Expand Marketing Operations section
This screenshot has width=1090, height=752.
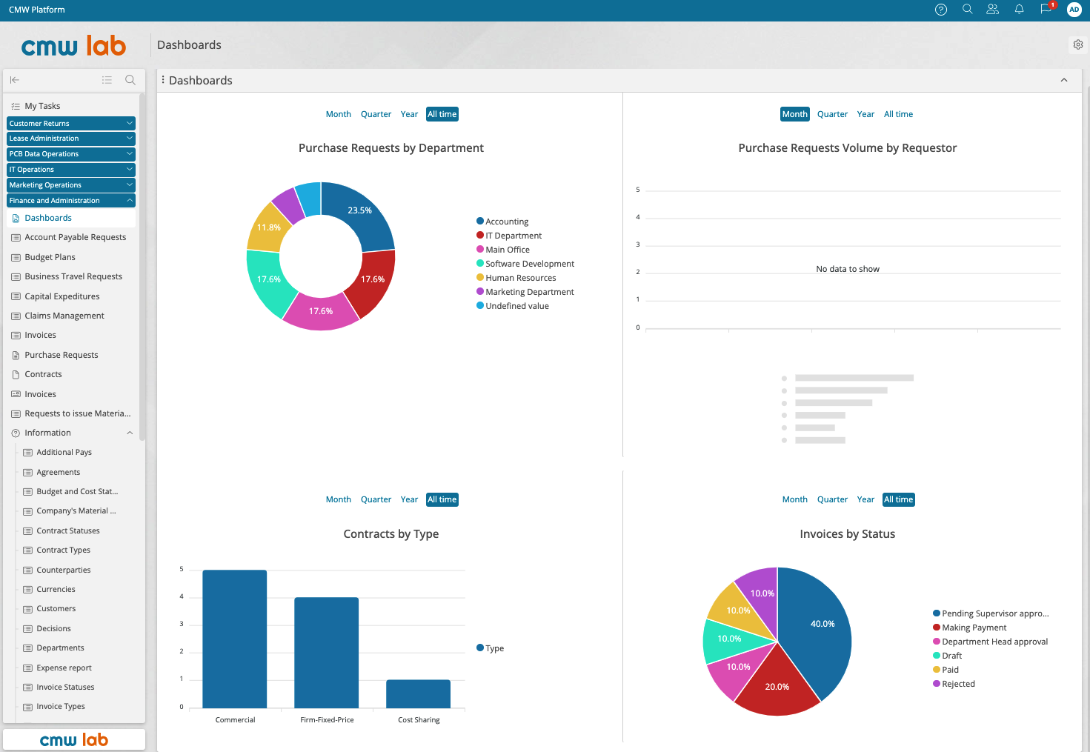(x=71, y=185)
